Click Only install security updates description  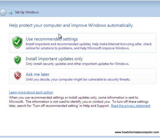point(77,64)
